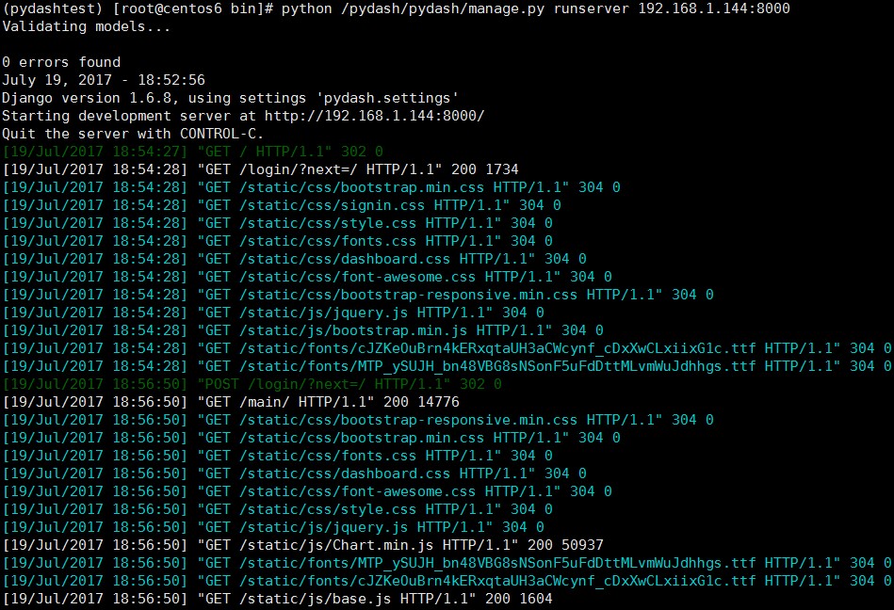The image size is (894, 610).
Task: Click the 18:54:28 MTP_ySUJH font .ttf log line
Action: [447, 366]
